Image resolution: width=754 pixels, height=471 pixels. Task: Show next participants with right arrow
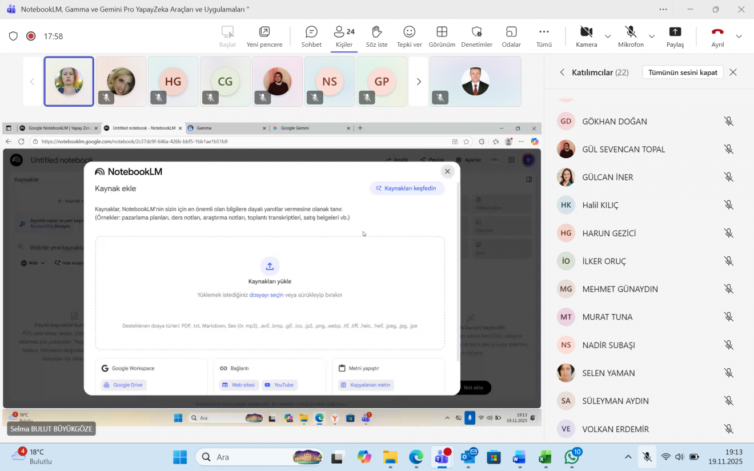419,82
